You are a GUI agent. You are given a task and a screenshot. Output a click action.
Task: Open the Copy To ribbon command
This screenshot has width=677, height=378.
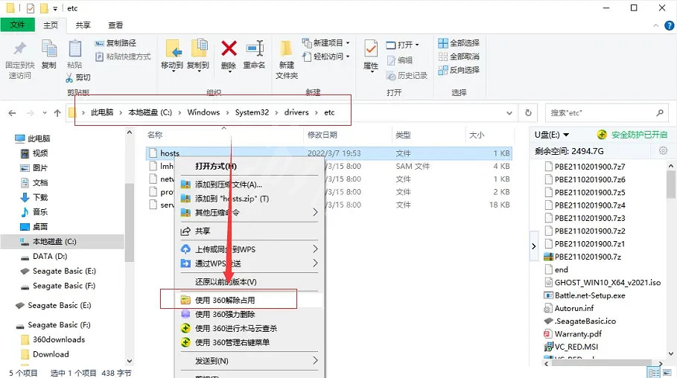198,55
